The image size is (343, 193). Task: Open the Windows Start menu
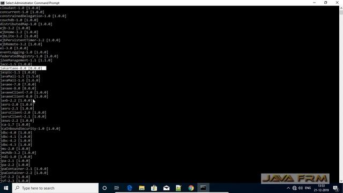pyautogui.click(x=6, y=188)
